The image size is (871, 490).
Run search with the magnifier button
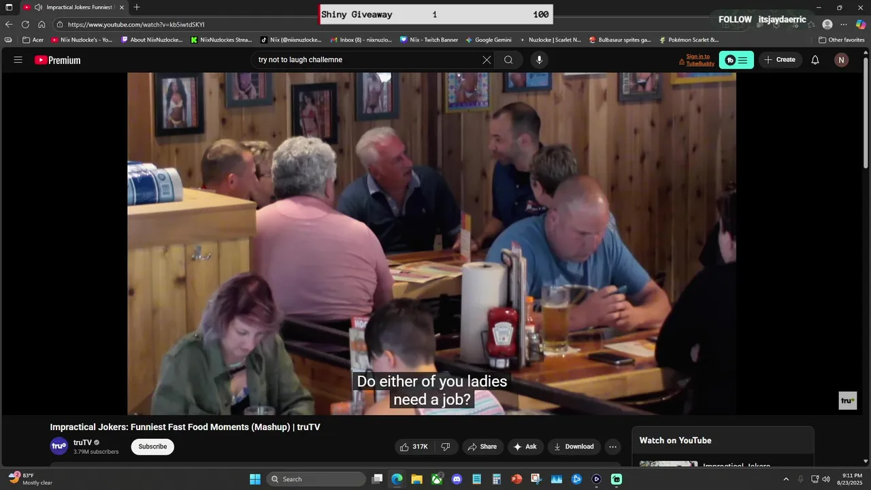click(508, 60)
